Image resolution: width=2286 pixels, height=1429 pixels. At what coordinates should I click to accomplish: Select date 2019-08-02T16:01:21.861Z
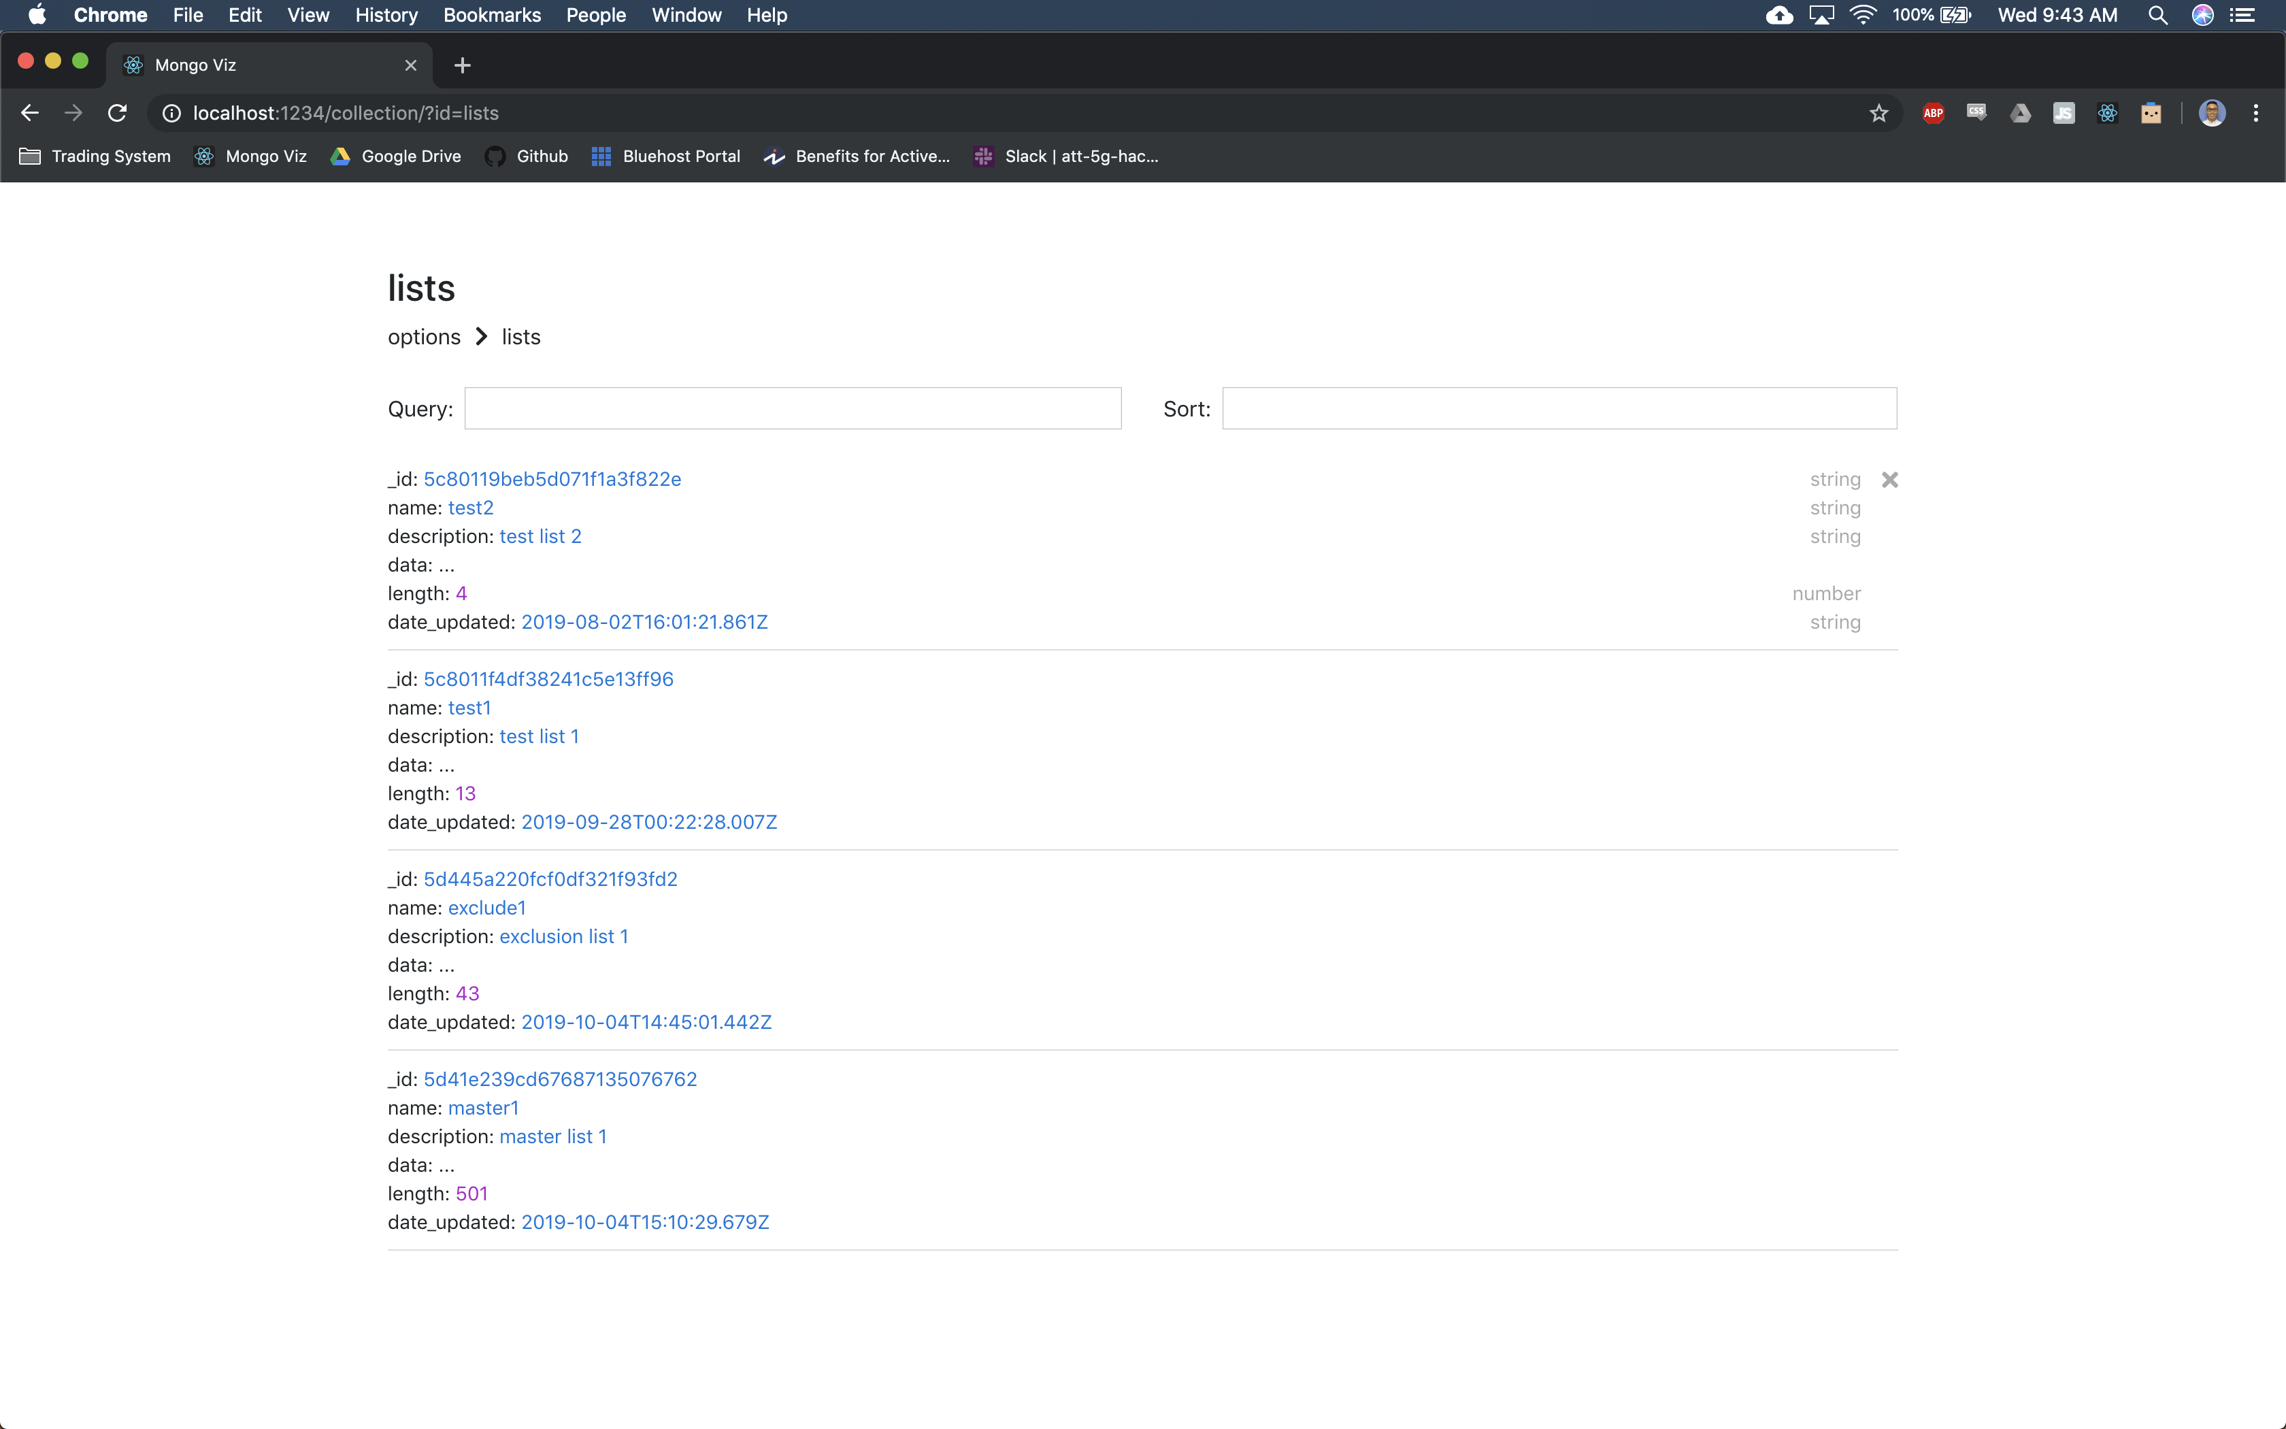pos(644,623)
